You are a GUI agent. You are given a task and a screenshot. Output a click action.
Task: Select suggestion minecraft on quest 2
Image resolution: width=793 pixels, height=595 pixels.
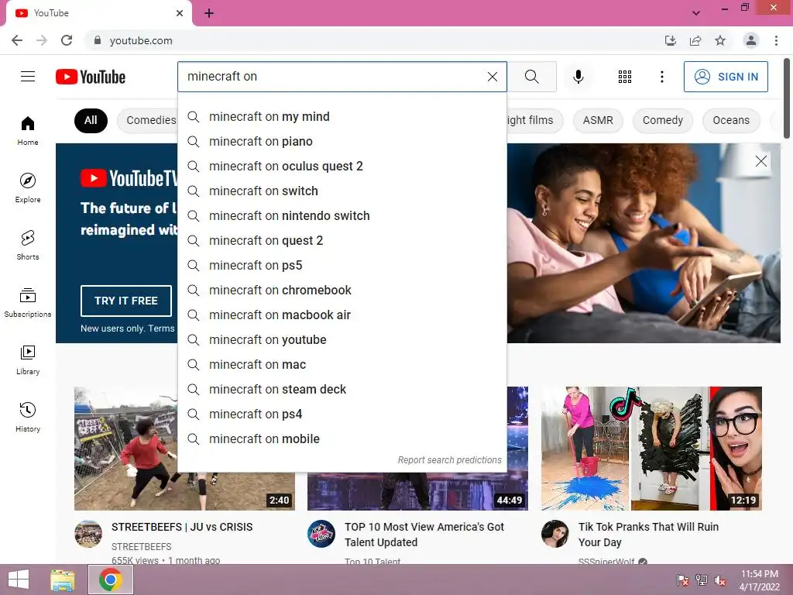pyautogui.click(x=342, y=240)
